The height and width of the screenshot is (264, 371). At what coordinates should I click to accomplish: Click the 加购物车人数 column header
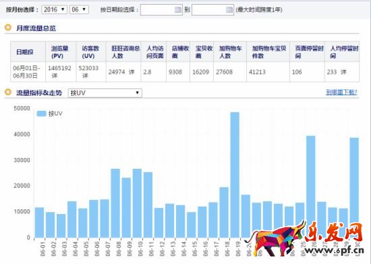tap(230, 52)
